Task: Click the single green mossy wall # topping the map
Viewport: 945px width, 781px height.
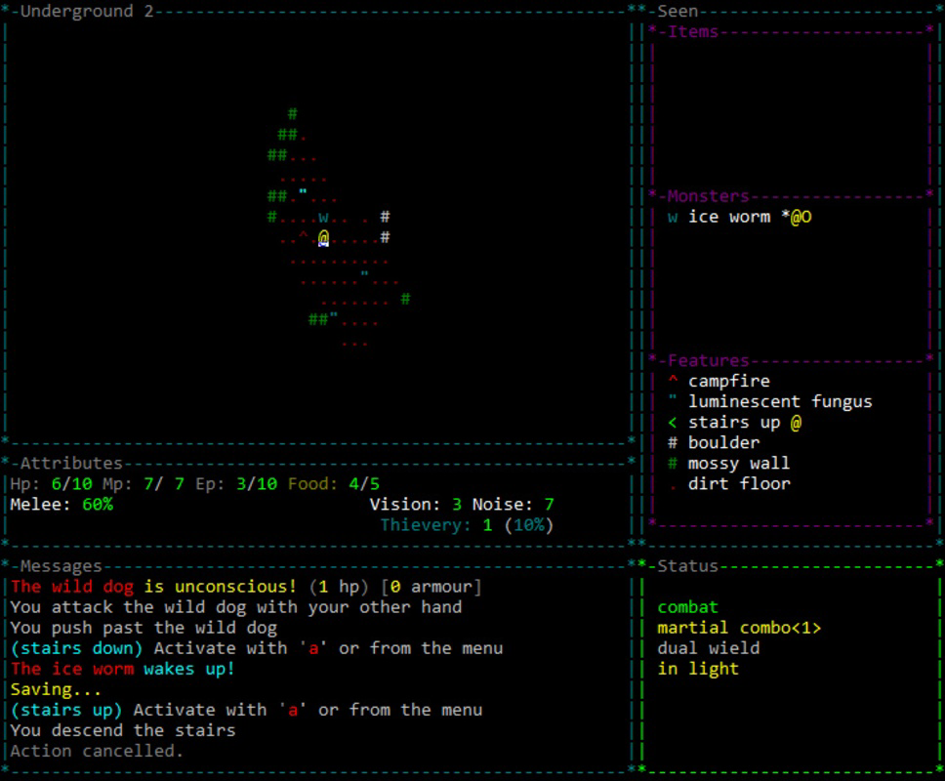Action: pyautogui.click(x=292, y=113)
